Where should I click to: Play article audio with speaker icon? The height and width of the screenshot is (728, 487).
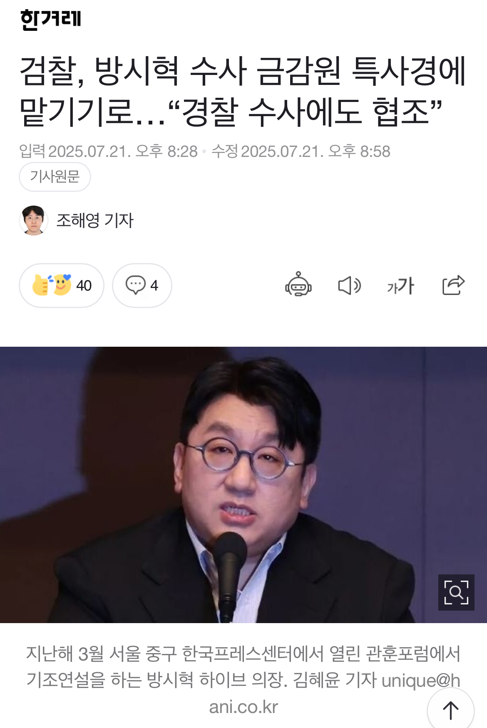tap(349, 286)
